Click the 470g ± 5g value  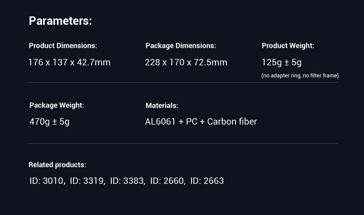click(x=49, y=122)
